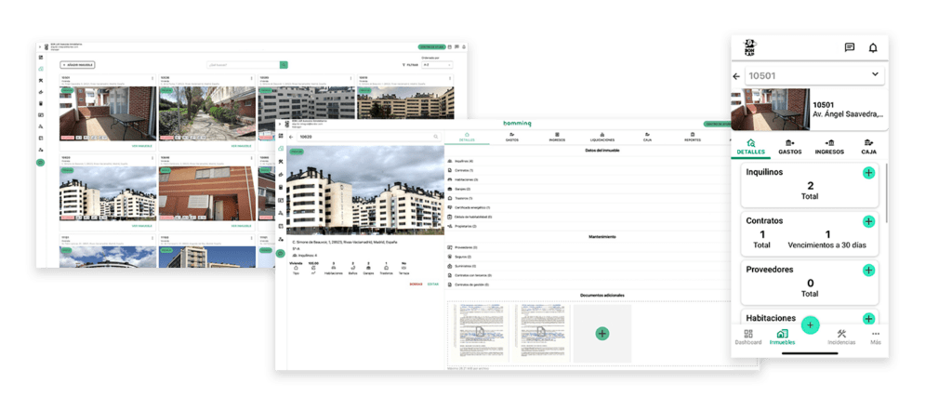Open first document thumbnail in Documentos adicionales
Viewport: 952px width, 410px height.
point(480,334)
